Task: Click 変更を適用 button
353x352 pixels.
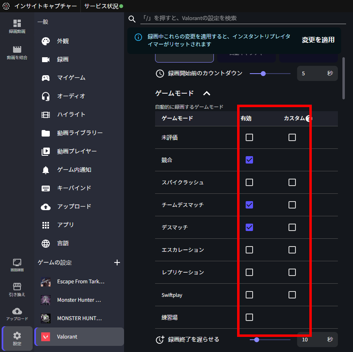Action: point(318,40)
